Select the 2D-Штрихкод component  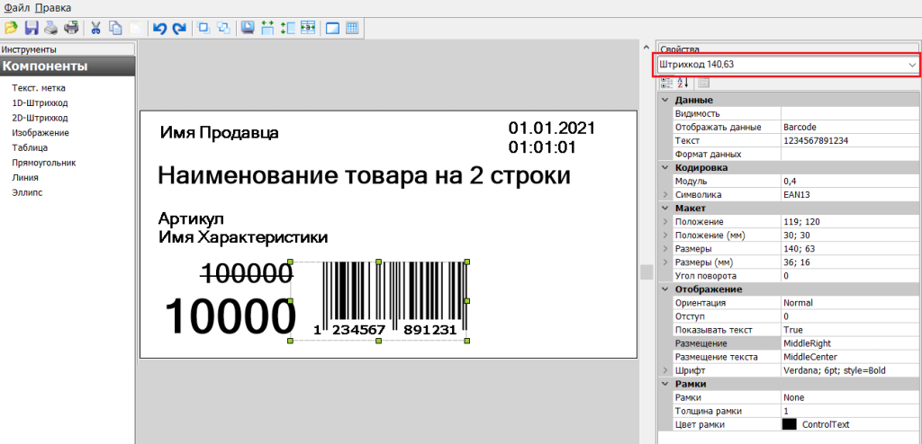point(40,118)
